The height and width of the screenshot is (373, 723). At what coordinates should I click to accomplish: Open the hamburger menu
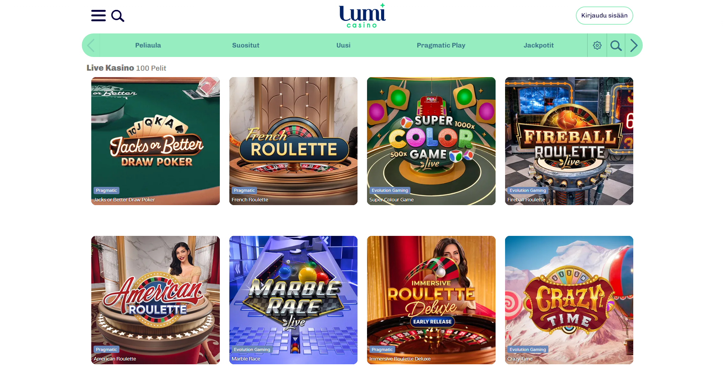coord(98,16)
